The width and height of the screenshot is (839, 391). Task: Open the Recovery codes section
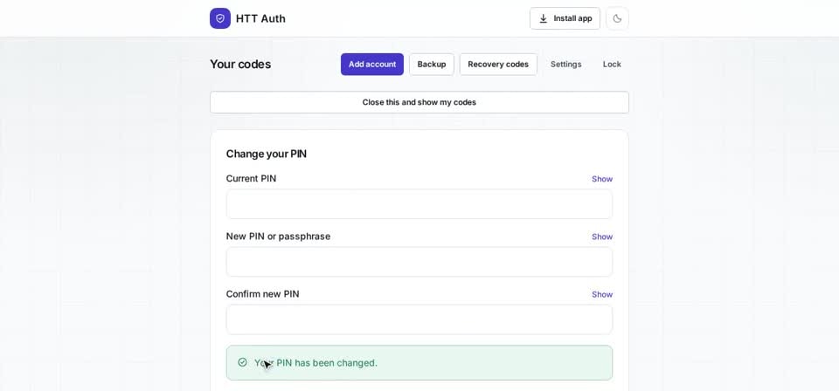tap(498, 64)
